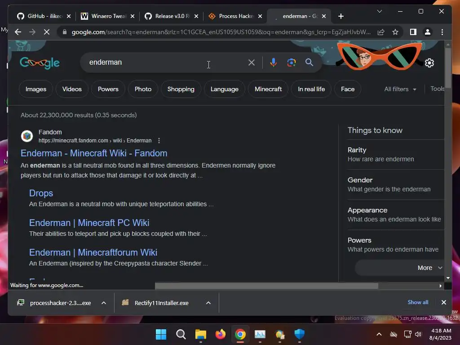Image resolution: width=460 pixels, height=345 pixels.
Task: Open the Chrome profile menu
Action: pyautogui.click(x=428, y=32)
